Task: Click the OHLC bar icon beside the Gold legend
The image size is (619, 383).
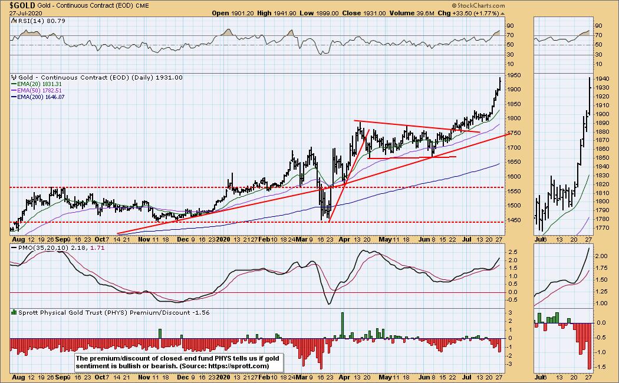Action: (14, 78)
